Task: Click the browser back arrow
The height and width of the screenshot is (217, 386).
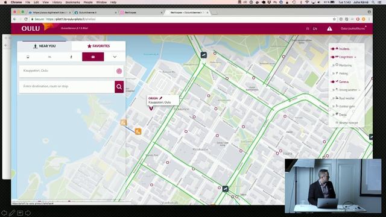Action: (x=14, y=19)
